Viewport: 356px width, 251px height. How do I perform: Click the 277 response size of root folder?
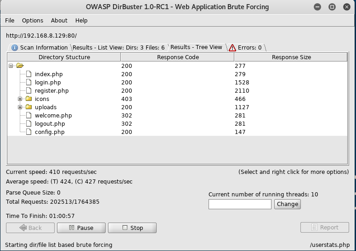click(240, 66)
